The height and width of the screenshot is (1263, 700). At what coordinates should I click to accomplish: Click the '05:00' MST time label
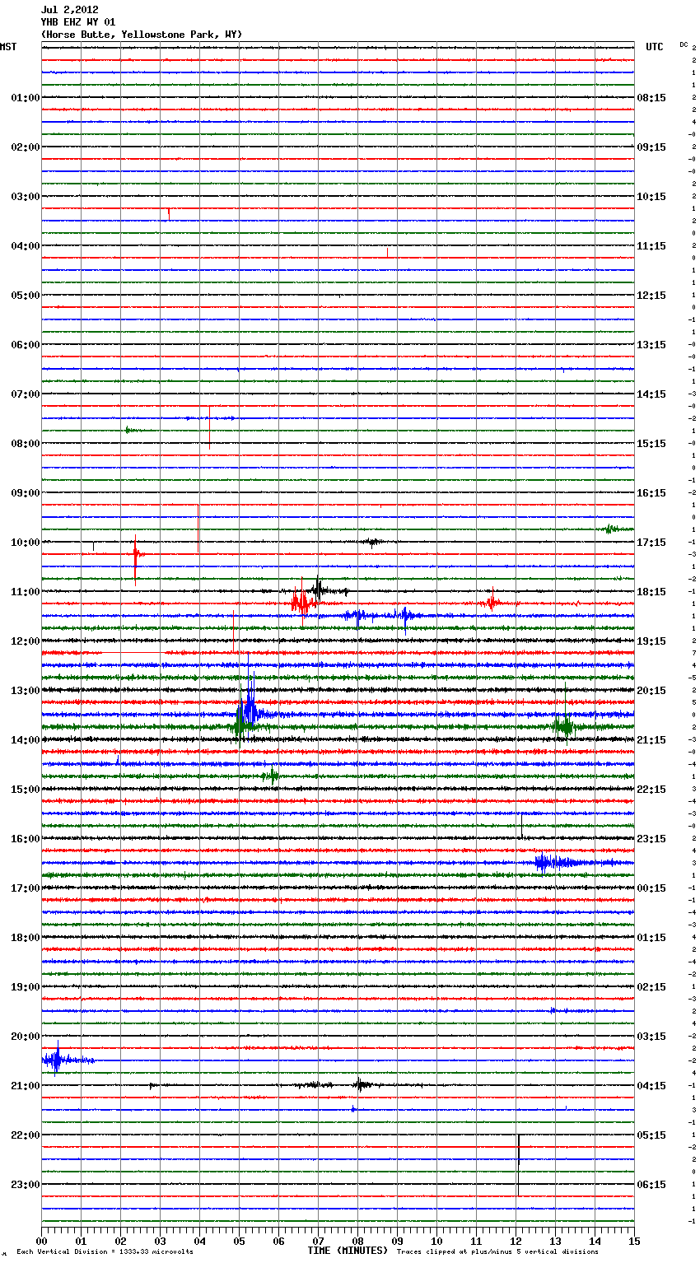(x=25, y=296)
